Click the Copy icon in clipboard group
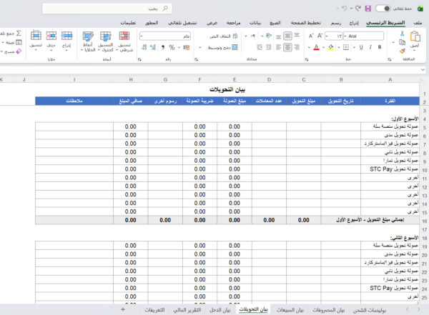This screenshot has width=429, height=315. 402,42
